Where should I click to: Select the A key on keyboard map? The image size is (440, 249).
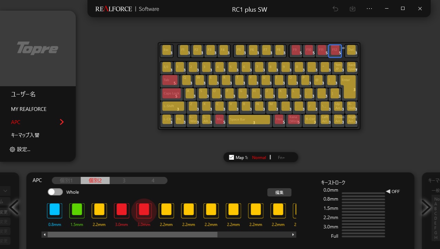[x=190, y=93]
